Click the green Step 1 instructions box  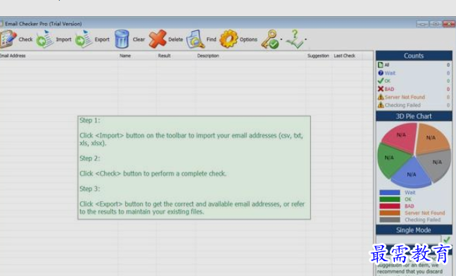194,168
